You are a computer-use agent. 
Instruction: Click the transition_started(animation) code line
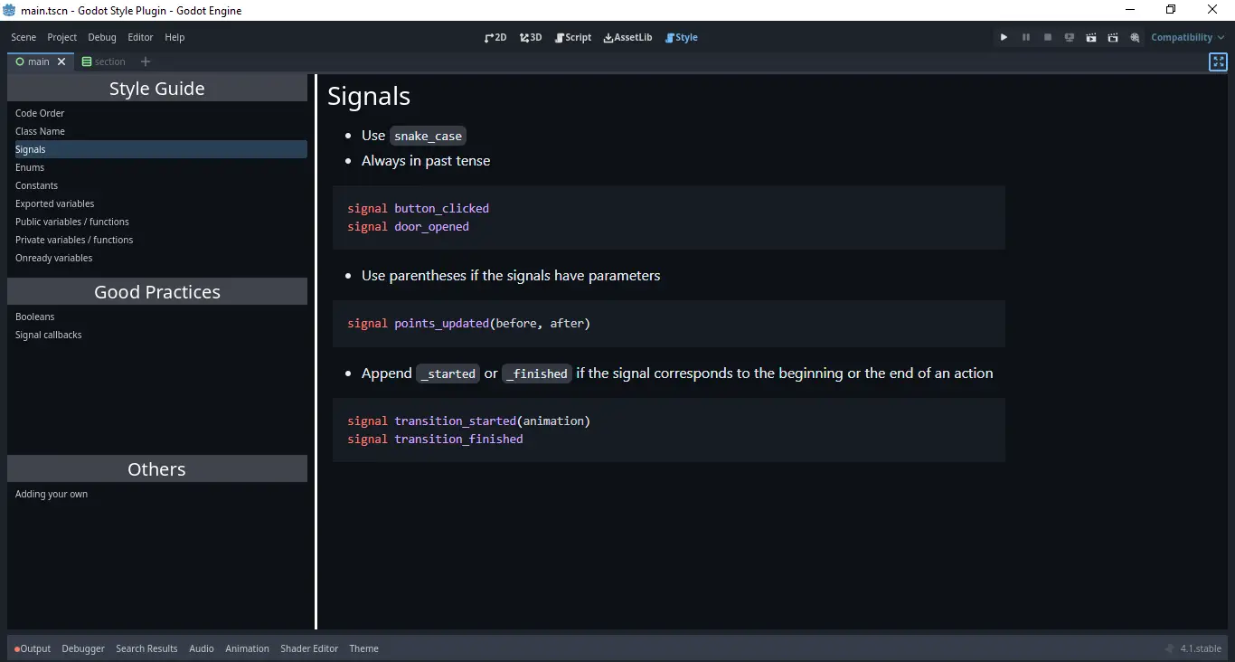468,421
